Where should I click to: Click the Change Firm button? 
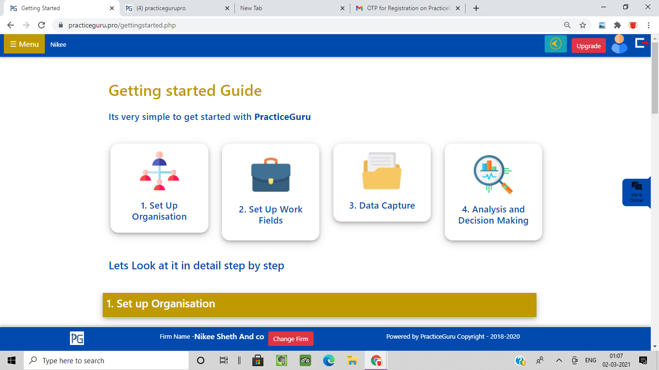(290, 339)
